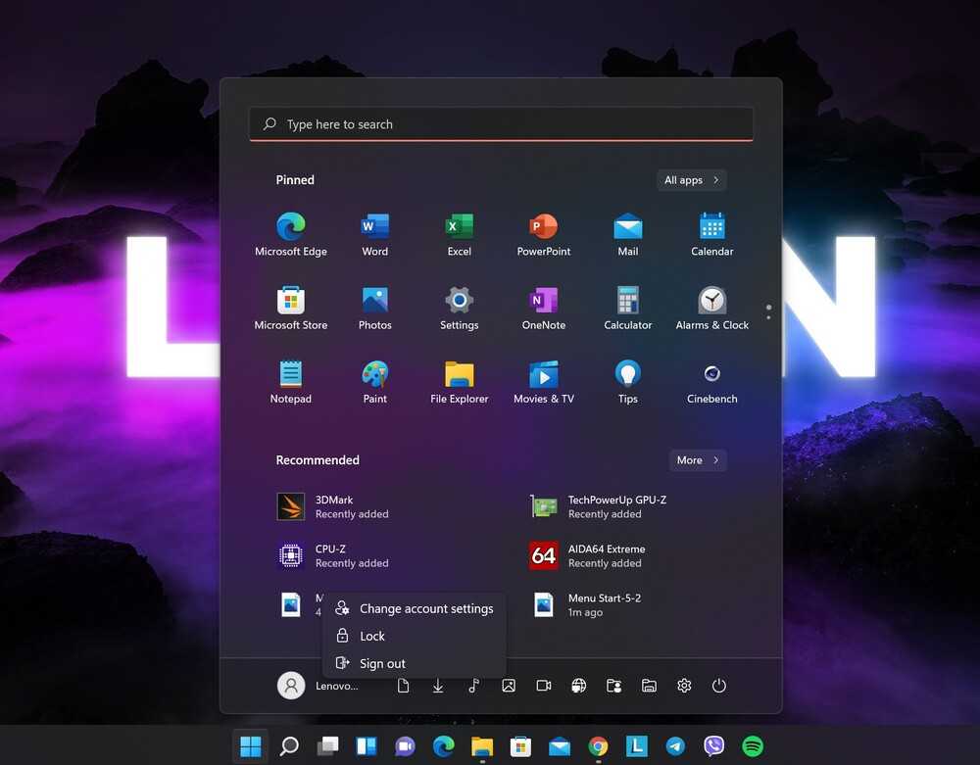Viewport: 980px width, 765px height.
Task: Open Spotify from the taskbar
Action: click(x=753, y=746)
